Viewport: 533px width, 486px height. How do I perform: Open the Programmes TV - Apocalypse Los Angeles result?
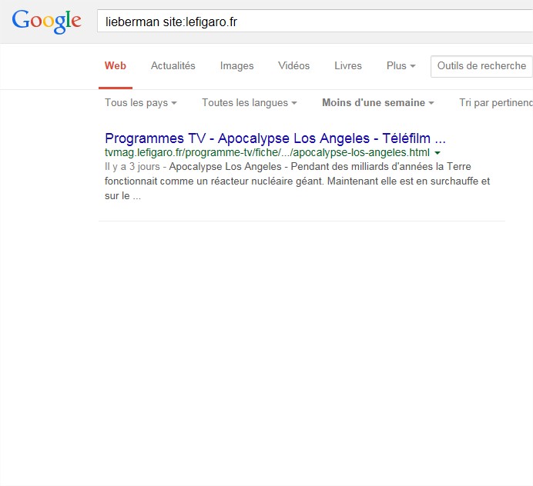(x=275, y=138)
